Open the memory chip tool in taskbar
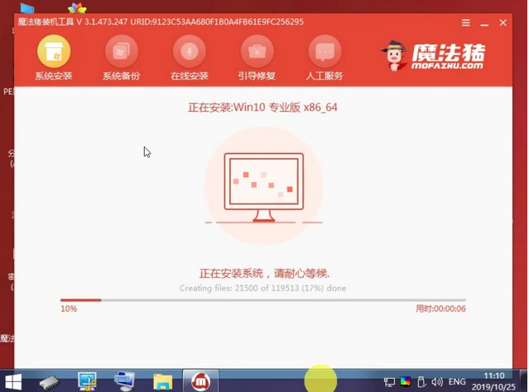The height and width of the screenshot is (392, 529). click(x=49, y=383)
